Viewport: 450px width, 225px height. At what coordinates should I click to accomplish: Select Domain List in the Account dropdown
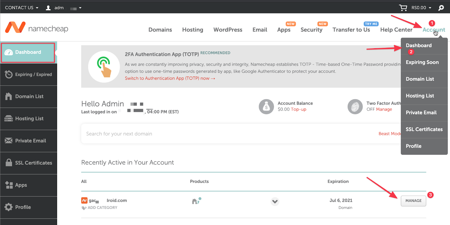point(424,79)
